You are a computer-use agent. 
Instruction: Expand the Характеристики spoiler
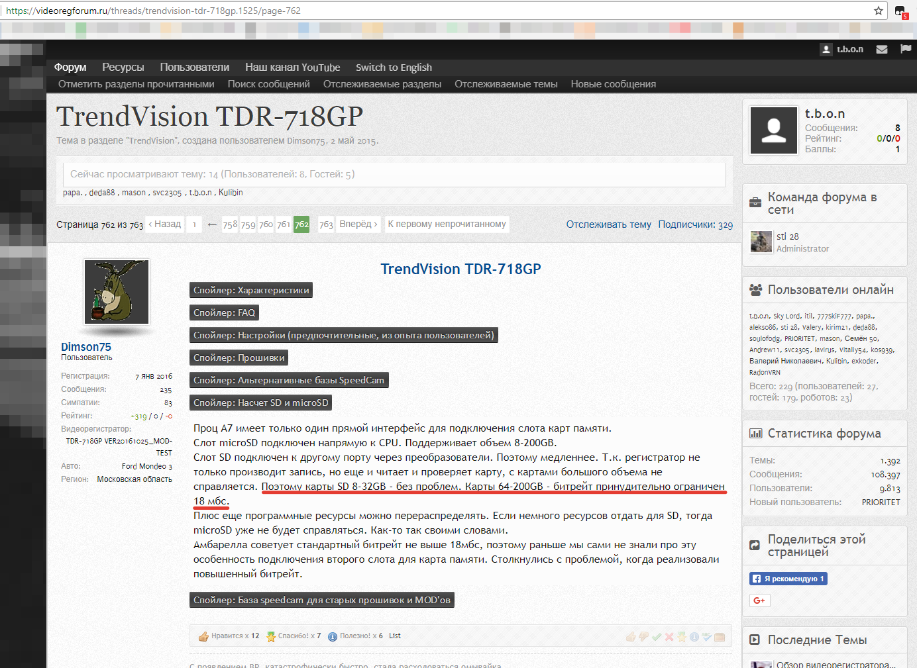(x=251, y=290)
